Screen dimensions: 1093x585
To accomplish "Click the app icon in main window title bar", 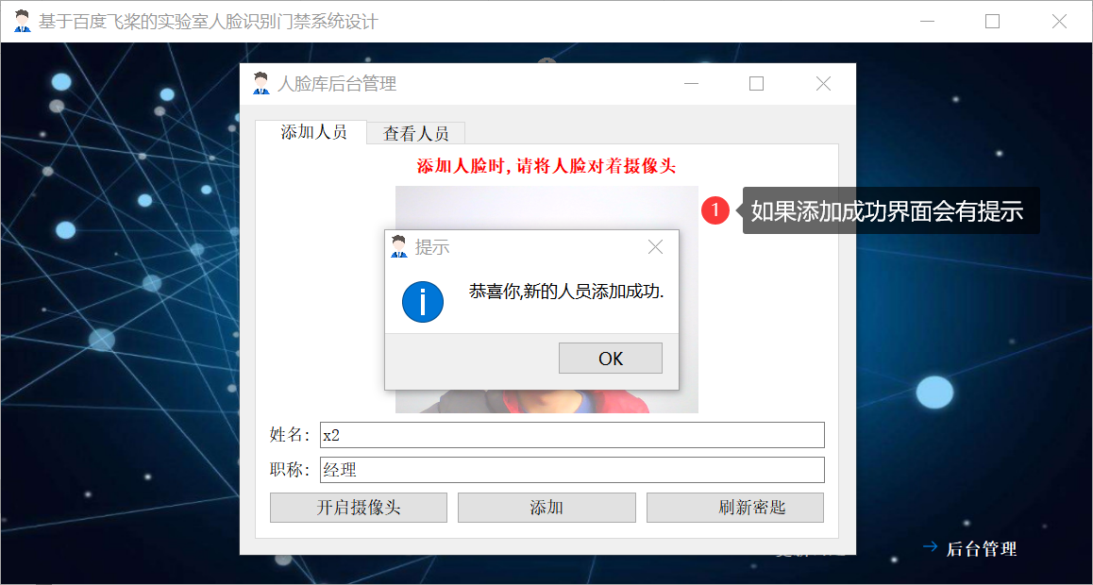I will pos(23,21).
